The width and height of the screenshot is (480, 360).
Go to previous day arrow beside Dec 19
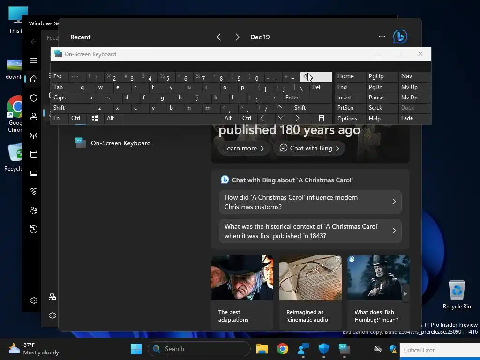click(218, 37)
